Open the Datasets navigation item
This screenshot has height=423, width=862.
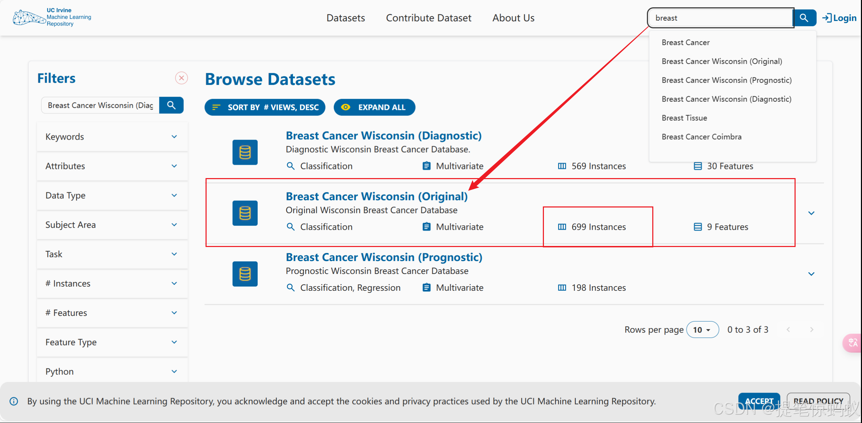346,18
